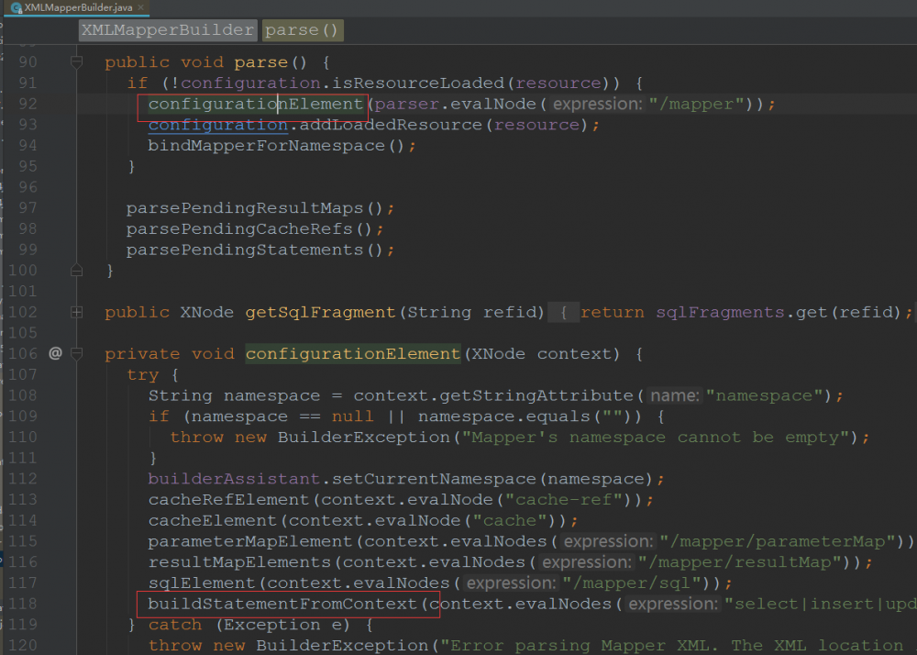This screenshot has height=655, width=917.
Task: Collapse the configurationElement method at line 106
Action: (x=76, y=354)
